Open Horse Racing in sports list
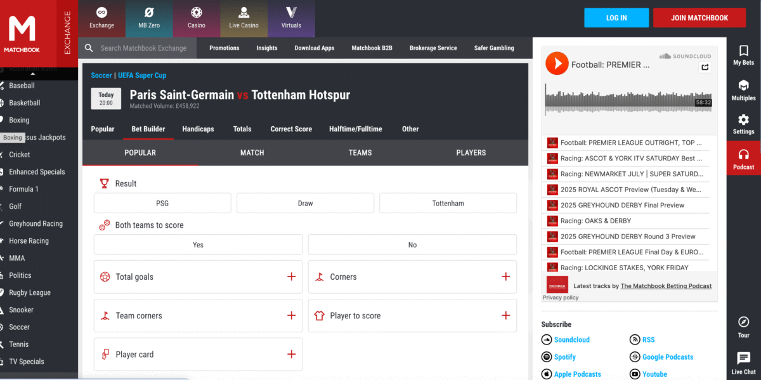The image size is (761, 380). [x=29, y=241]
